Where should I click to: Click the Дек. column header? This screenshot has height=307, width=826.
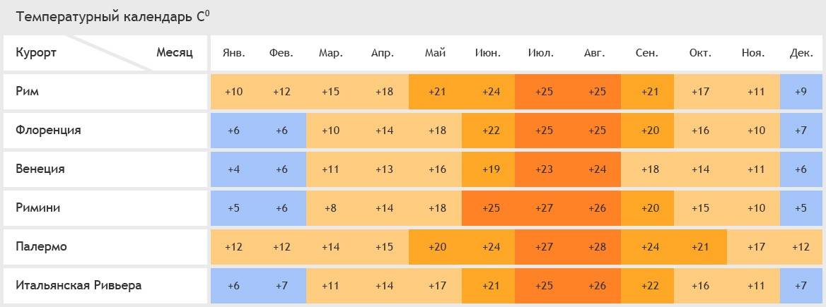click(801, 53)
